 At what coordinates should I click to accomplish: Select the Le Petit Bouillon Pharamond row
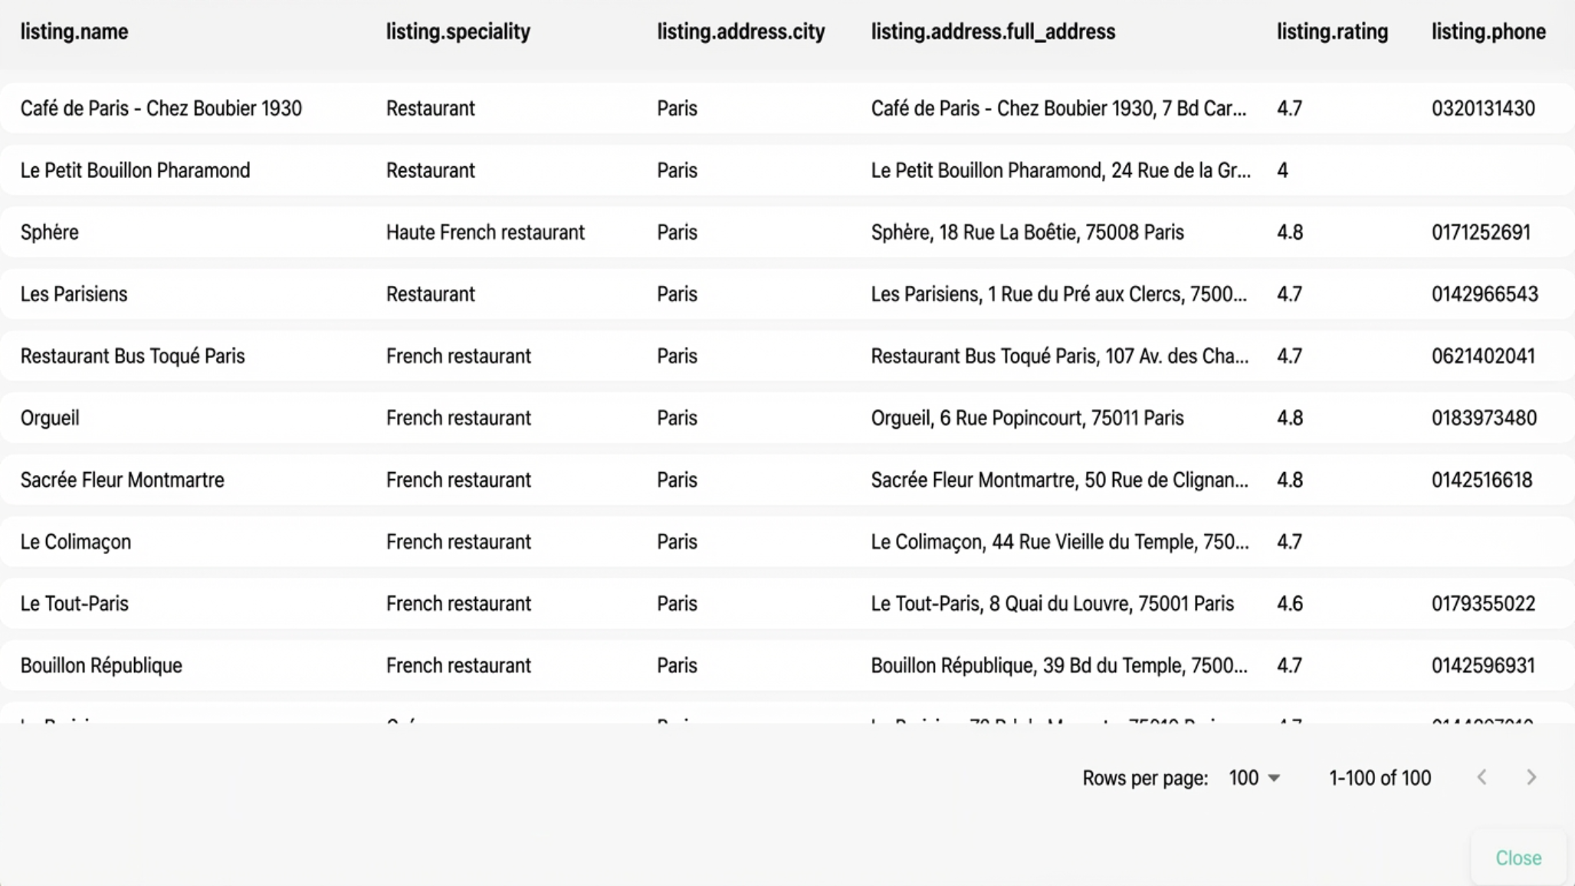(x=135, y=170)
